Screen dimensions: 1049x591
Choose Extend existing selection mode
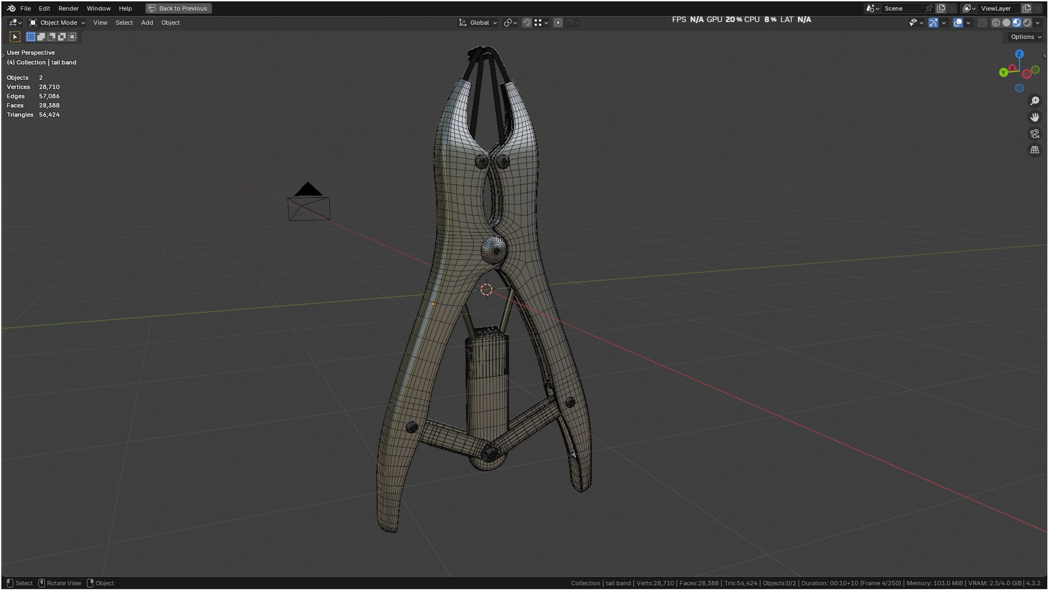coord(41,37)
